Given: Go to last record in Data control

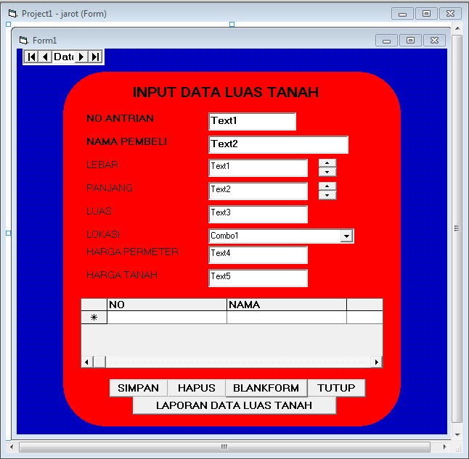Looking at the screenshot, I should [95, 57].
